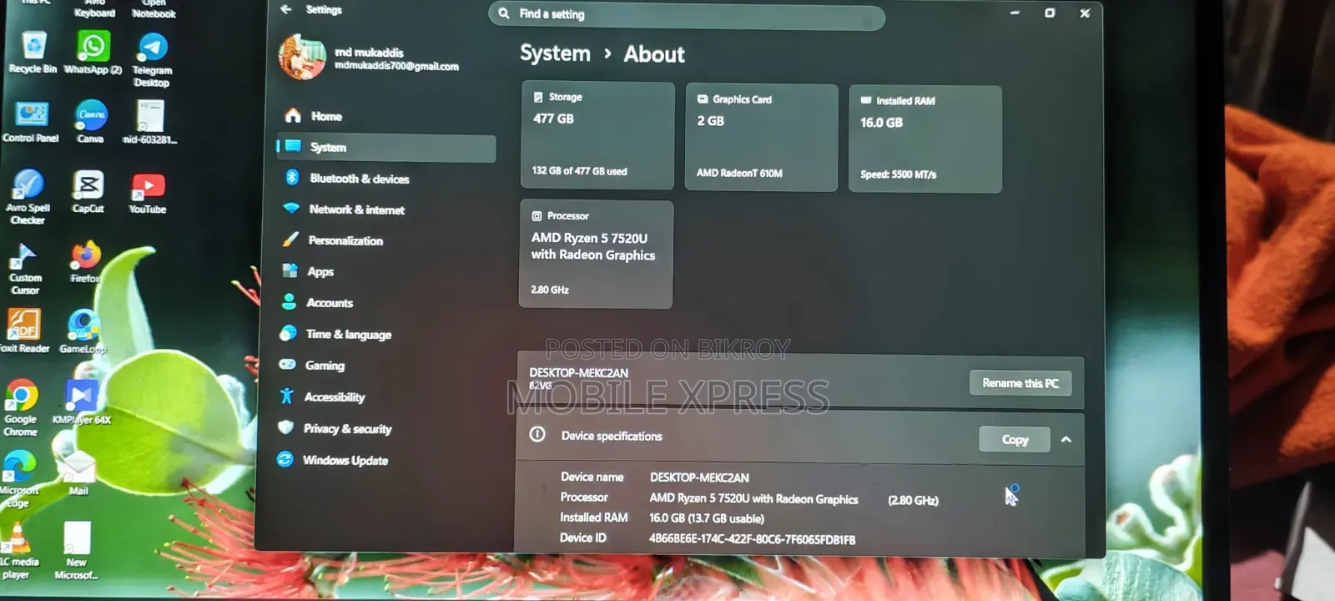Click the search magnifier in Find a setting
Viewport: 1335px width, 601px height.
pos(504,13)
